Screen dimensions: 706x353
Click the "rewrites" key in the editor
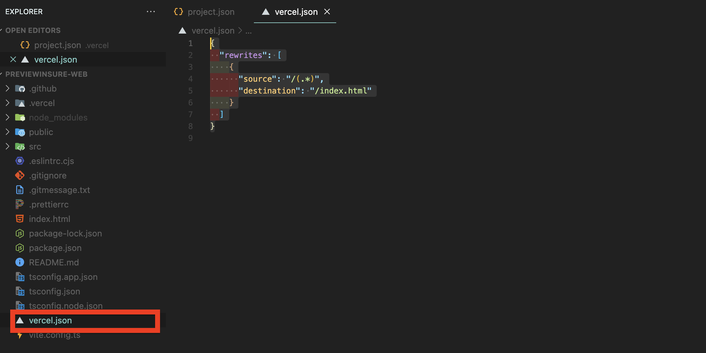(x=243, y=55)
